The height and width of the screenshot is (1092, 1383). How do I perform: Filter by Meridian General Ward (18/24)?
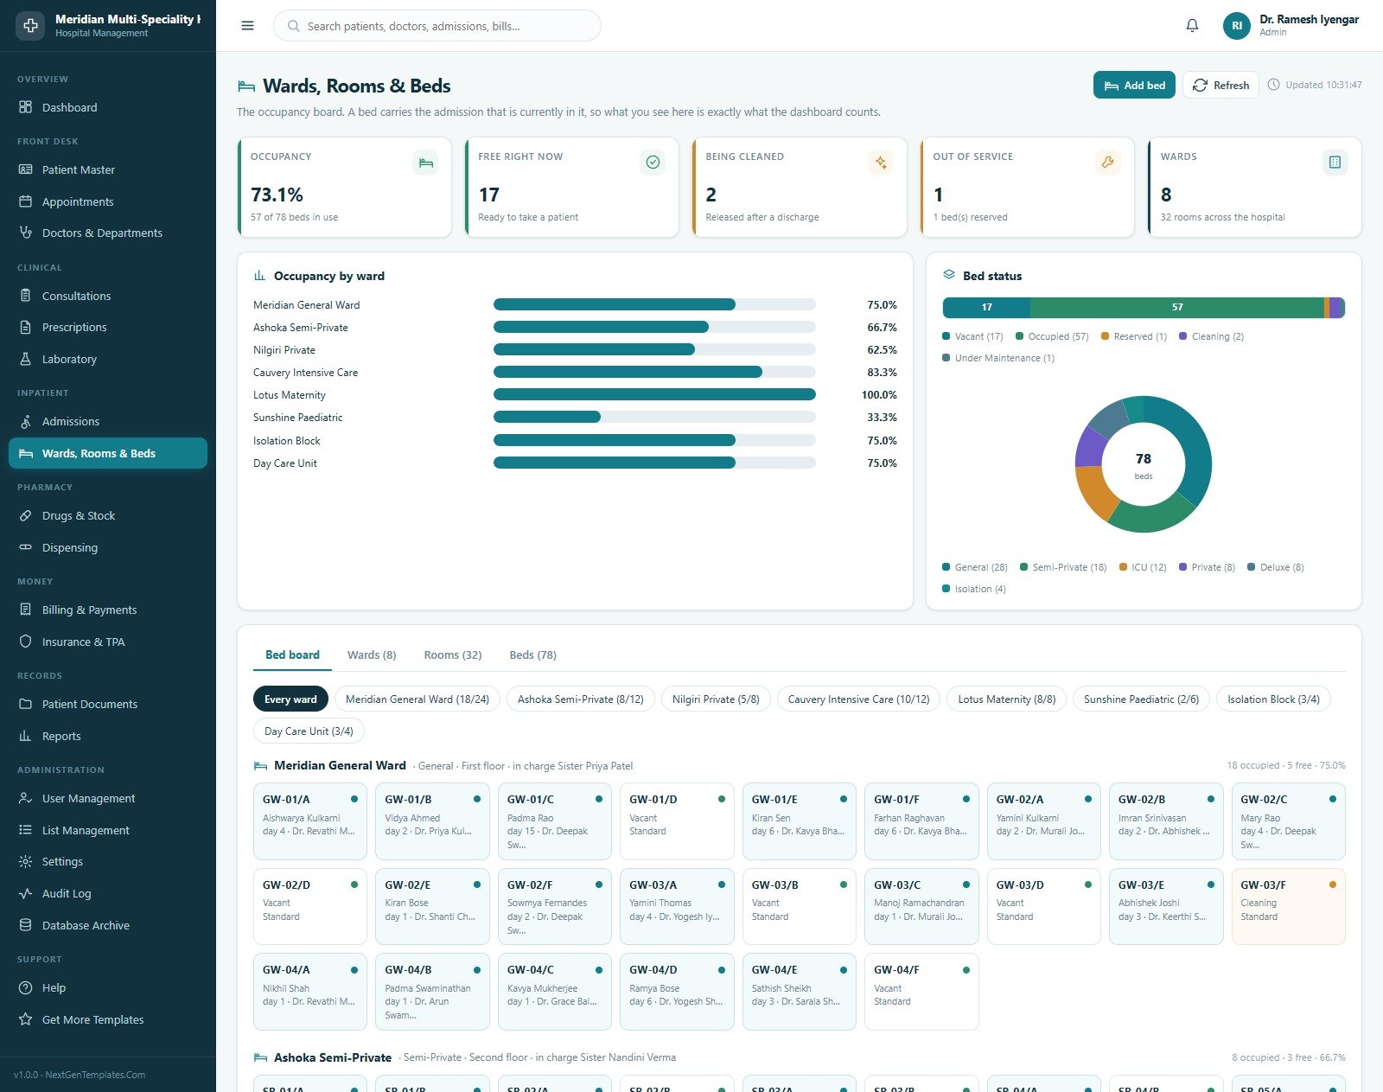tap(417, 699)
